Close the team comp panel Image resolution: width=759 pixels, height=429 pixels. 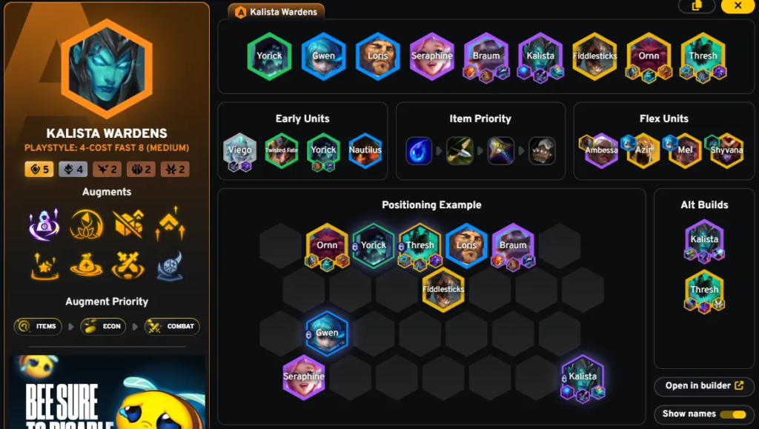[x=738, y=5]
